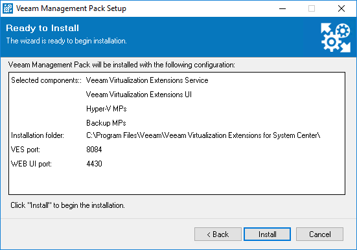Click the 'Ready to Install' heading
The image size is (357, 250).
coord(42,28)
